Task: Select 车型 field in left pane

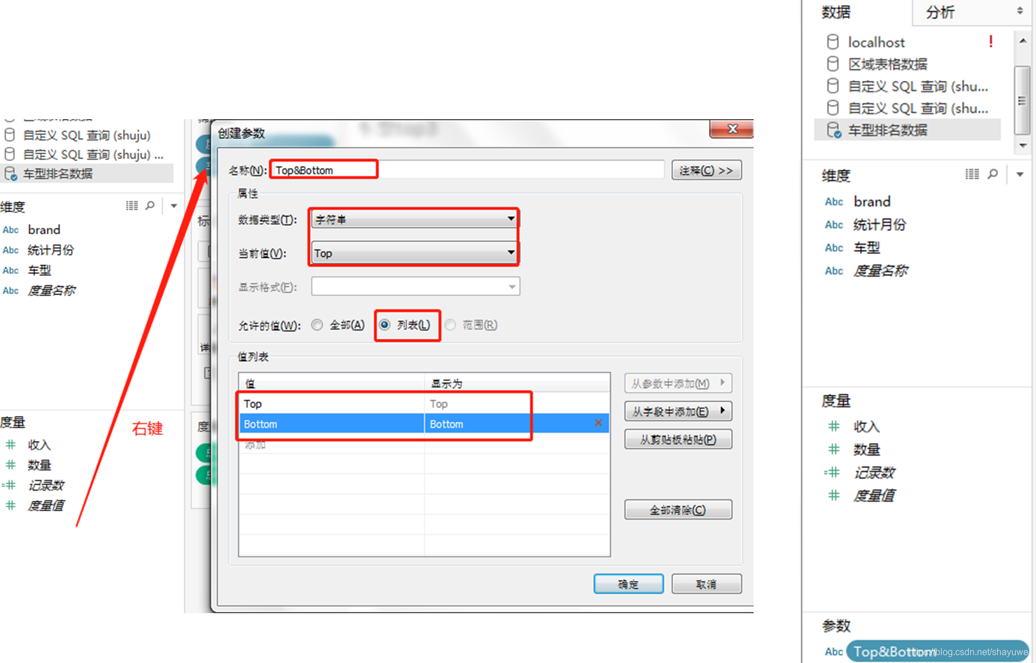Action: click(x=39, y=270)
